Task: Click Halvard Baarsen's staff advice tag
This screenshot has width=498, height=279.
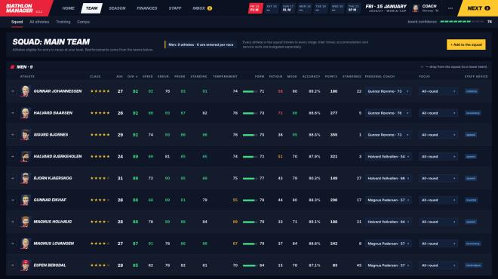Action: (473, 113)
